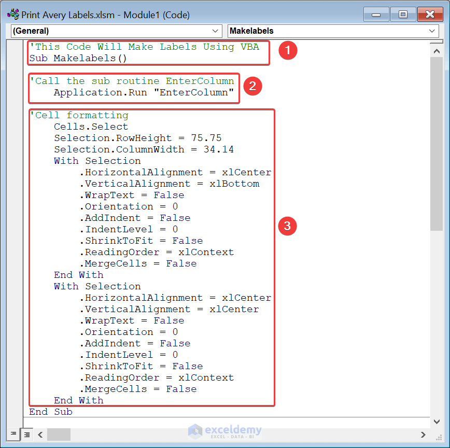Open the Makelabels procedure dropdown
Screen dimensions: 450x448
click(333, 31)
